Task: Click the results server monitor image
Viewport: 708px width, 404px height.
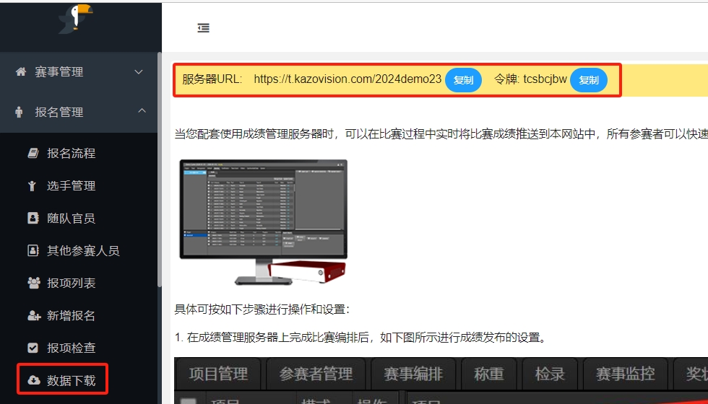Action: 263,221
